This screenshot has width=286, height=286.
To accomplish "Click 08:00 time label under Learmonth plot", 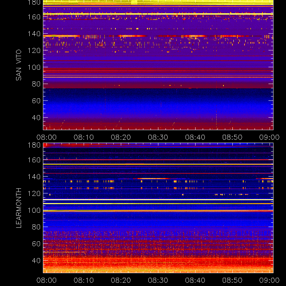I will [x=46, y=280].
